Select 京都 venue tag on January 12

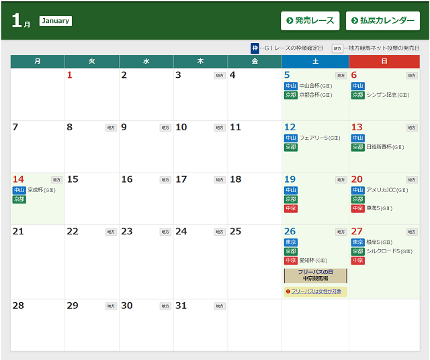(x=291, y=147)
